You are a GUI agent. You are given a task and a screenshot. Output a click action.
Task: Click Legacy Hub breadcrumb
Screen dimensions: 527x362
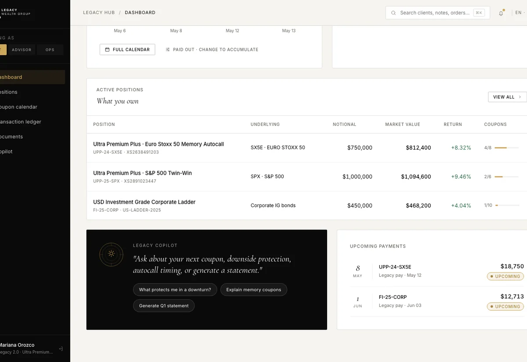pyautogui.click(x=99, y=13)
